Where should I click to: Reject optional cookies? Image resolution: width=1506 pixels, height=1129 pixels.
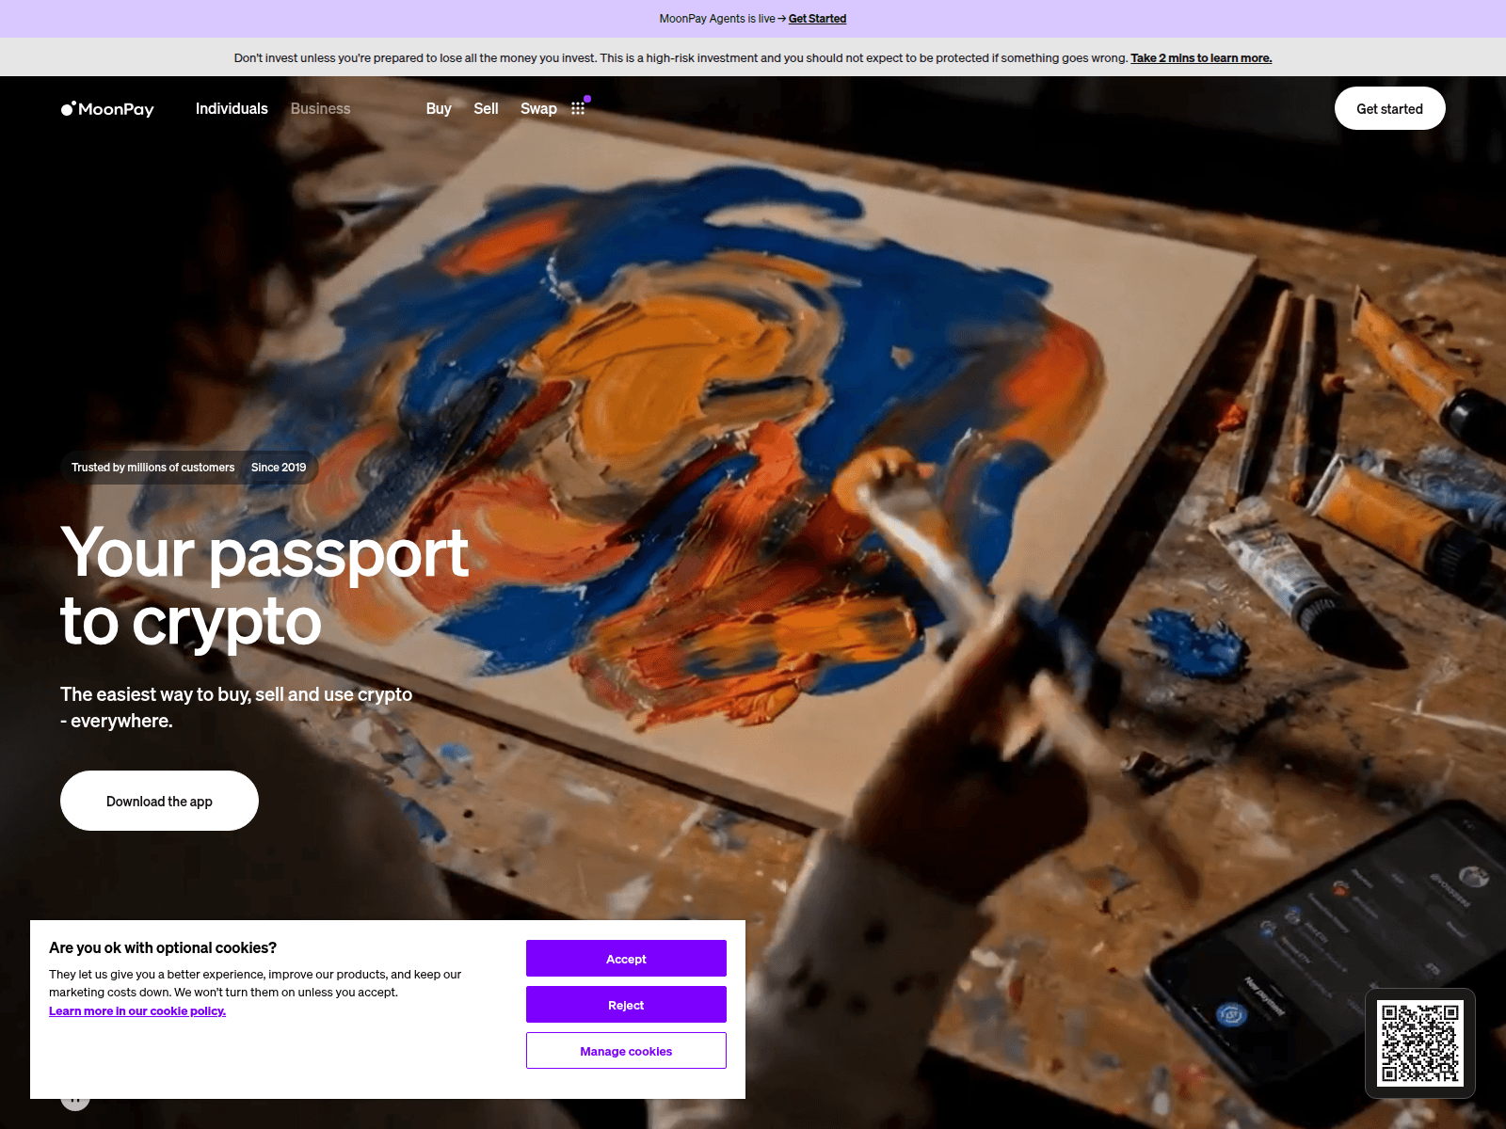click(x=626, y=1005)
